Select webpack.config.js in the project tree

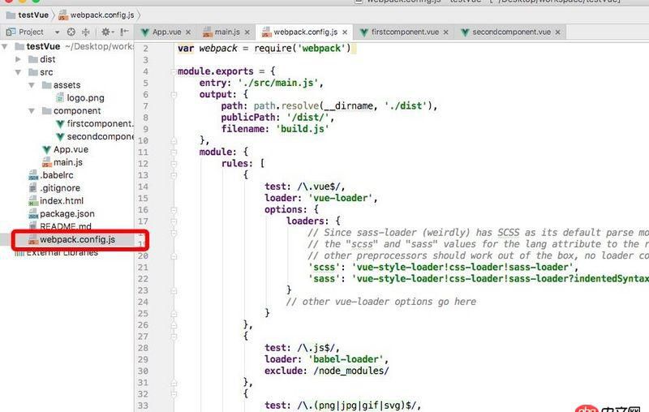(77, 239)
